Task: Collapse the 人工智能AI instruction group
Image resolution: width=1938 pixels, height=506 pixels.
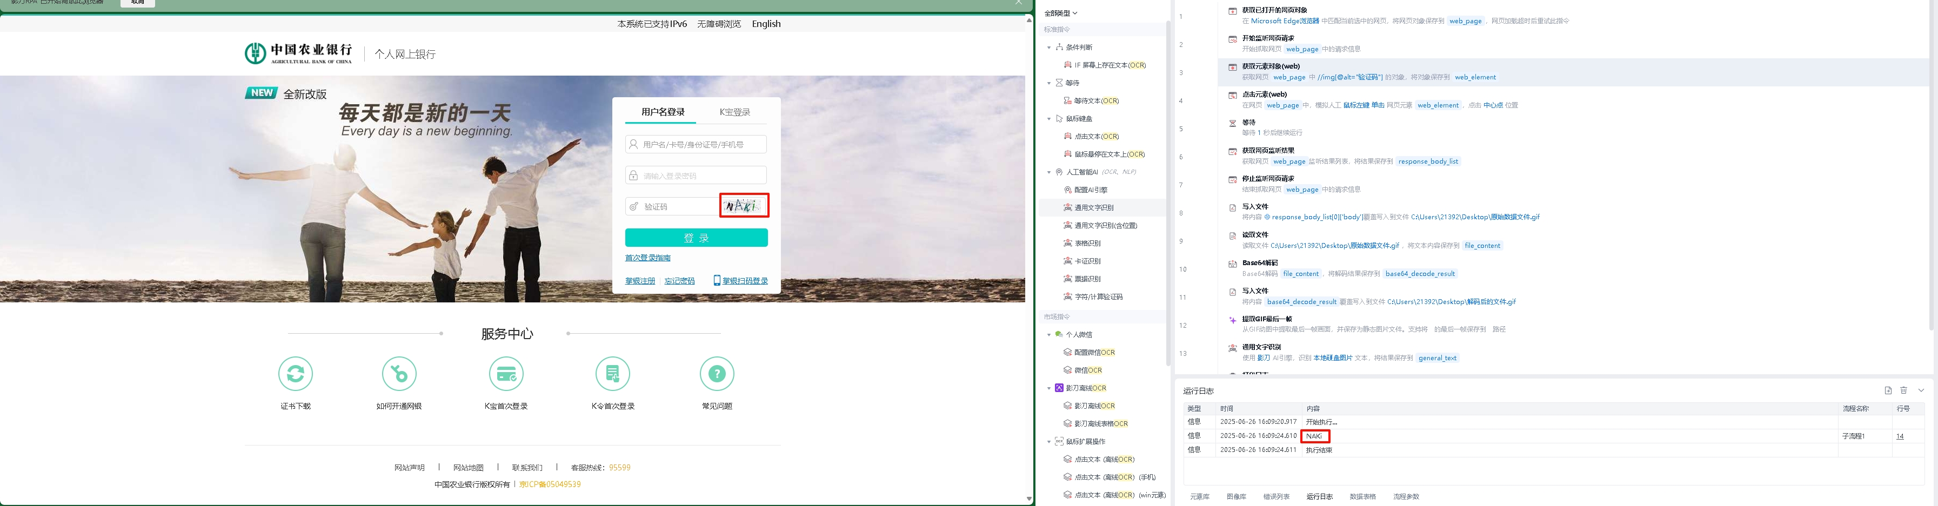Action: click(x=1049, y=172)
